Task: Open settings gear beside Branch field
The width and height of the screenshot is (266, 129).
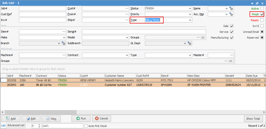Action: click(x=64, y=43)
